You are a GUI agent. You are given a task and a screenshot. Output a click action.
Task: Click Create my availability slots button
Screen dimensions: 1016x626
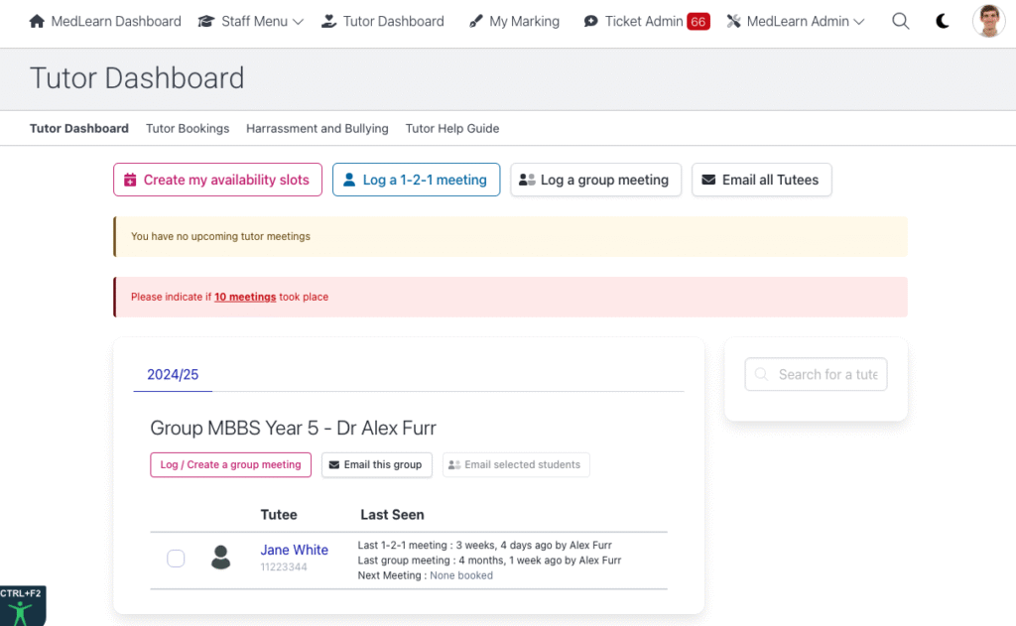pyautogui.click(x=217, y=180)
